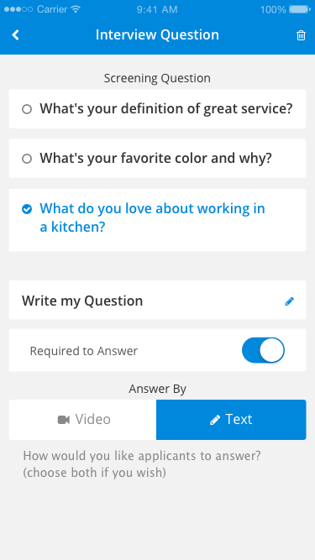Image resolution: width=315 pixels, height=560 pixels.
Task: Pick "What's your definition of great service?"
Action: (158, 109)
